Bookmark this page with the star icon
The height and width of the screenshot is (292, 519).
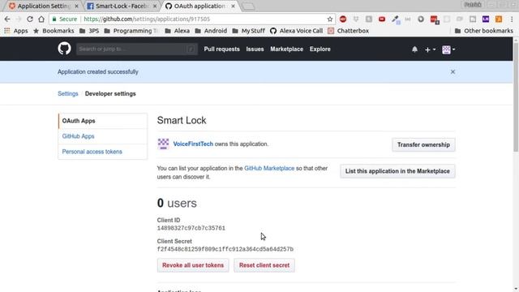click(x=330, y=19)
